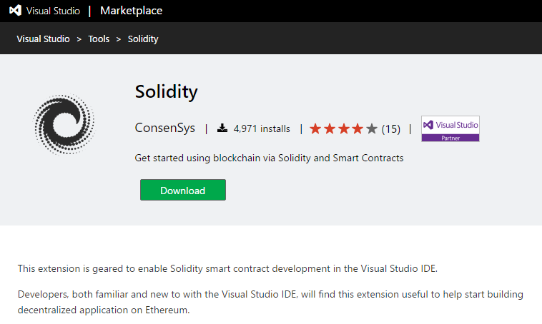The height and width of the screenshot is (324, 542).
Task: Click the installs download arrow icon
Action: [x=222, y=128]
